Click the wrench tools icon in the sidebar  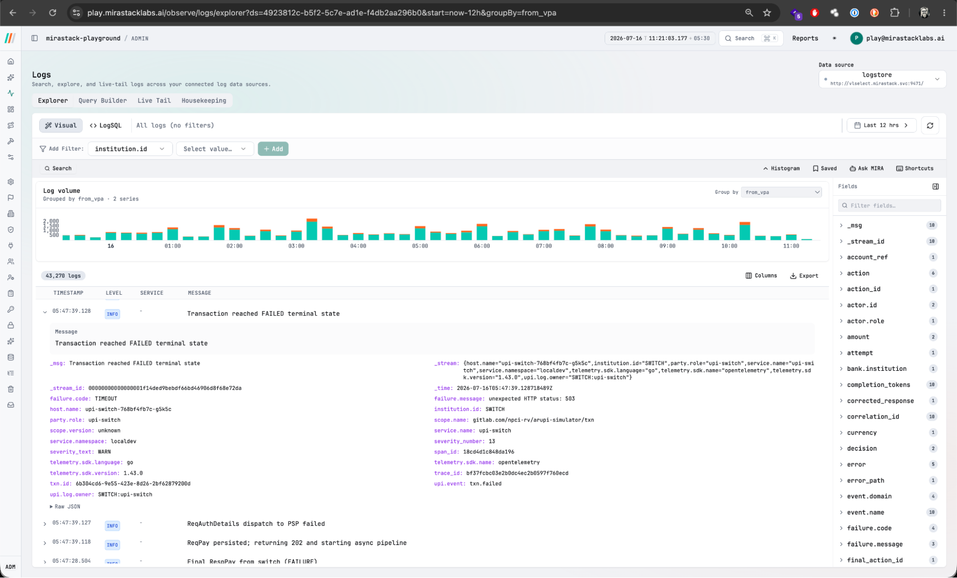point(11,141)
